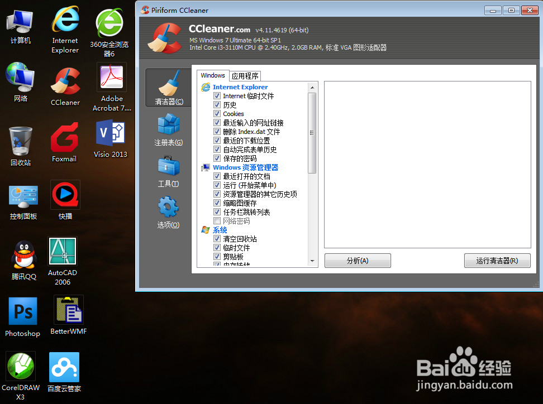Click the 系统 group heading
Viewport: 543px width, 404px height.
tap(220, 230)
